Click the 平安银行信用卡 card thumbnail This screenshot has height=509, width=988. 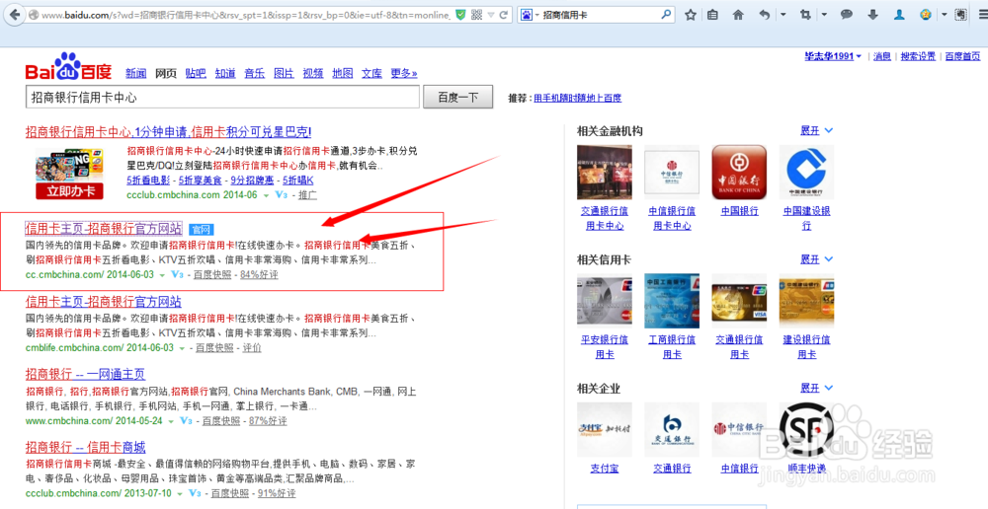point(605,301)
